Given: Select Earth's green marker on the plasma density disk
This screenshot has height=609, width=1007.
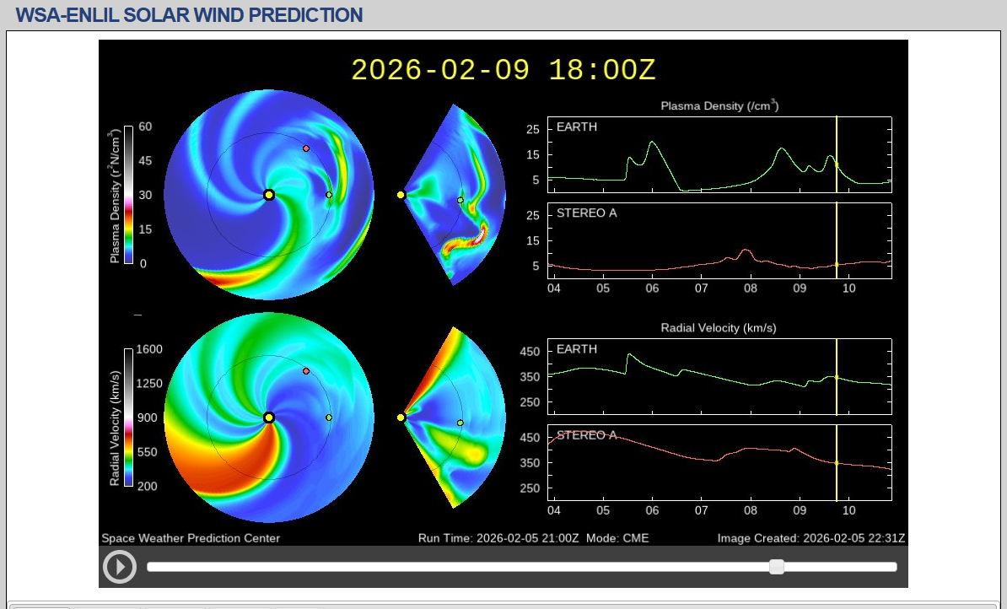Looking at the screenshot, I should click(329, 195).
